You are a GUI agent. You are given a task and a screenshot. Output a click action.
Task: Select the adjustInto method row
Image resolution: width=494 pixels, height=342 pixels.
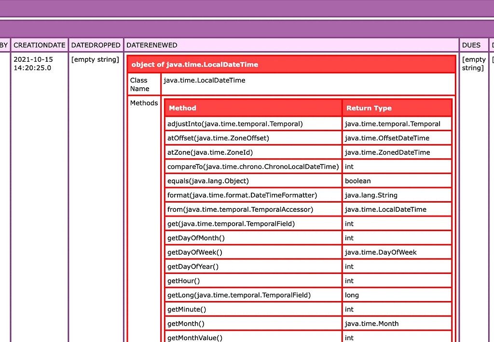click(x=235, y=124)
